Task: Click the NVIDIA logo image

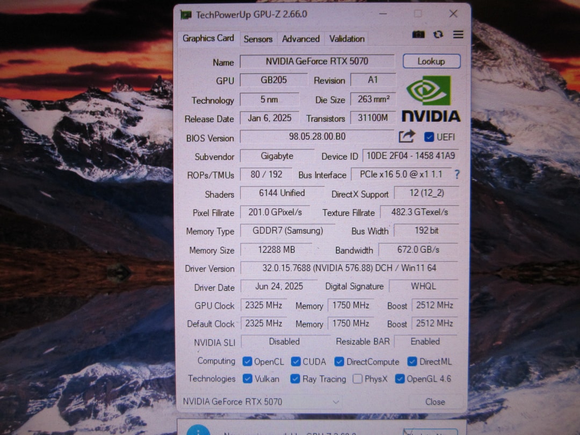Action: pos(431,99)
